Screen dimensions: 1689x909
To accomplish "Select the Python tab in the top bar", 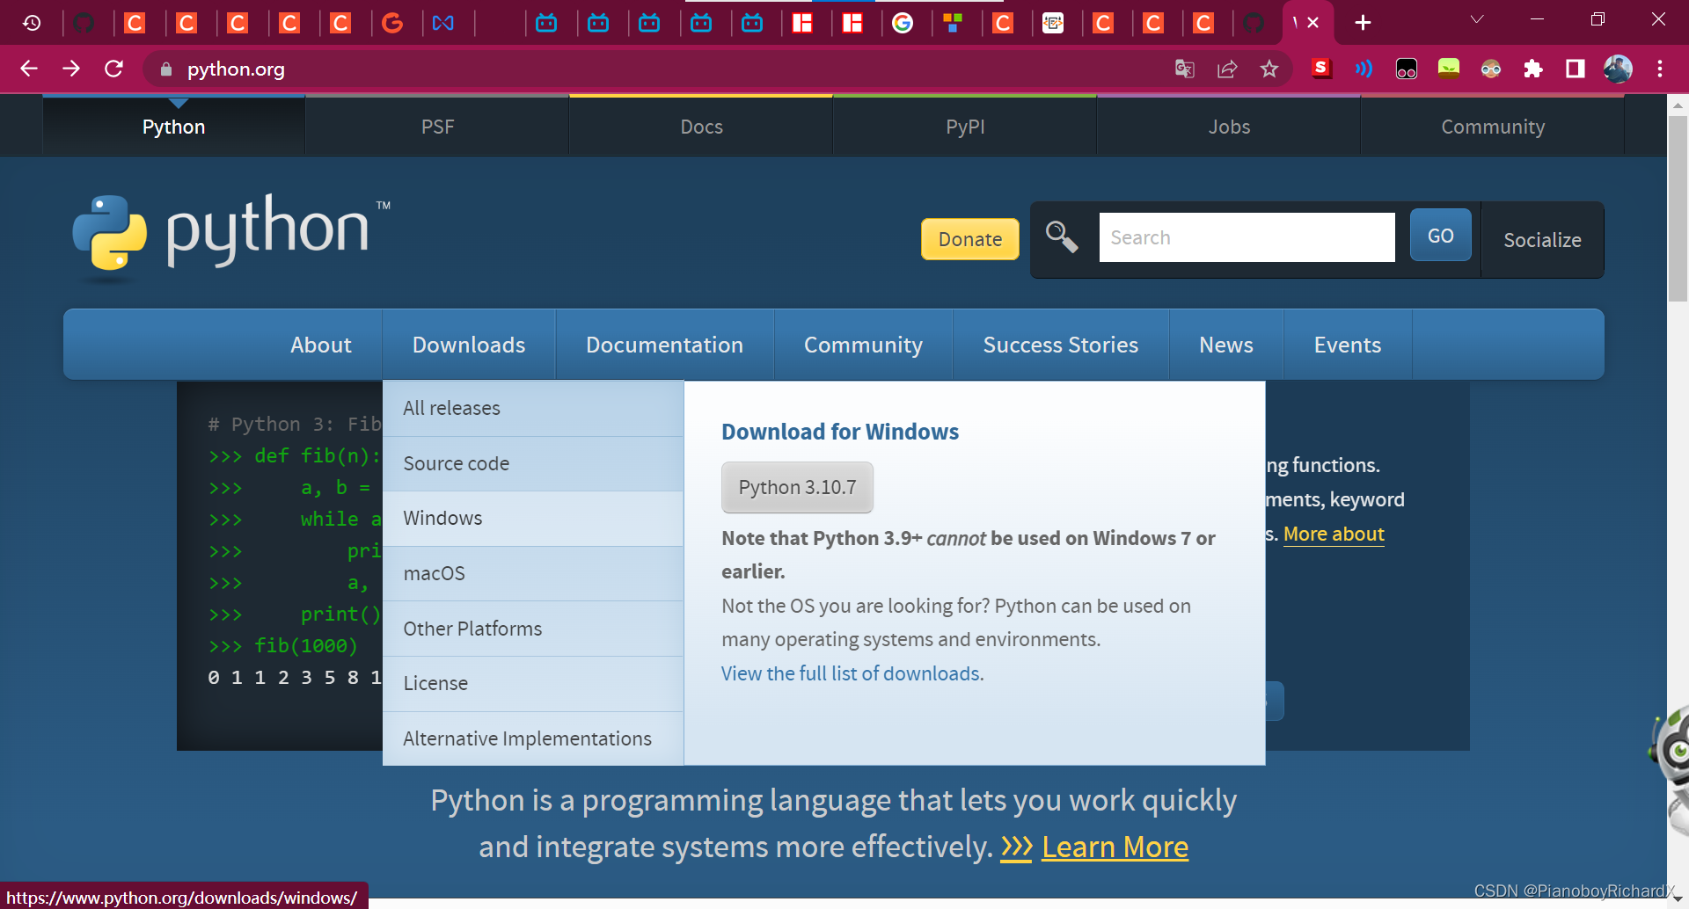I will click(x=173, y=127).
